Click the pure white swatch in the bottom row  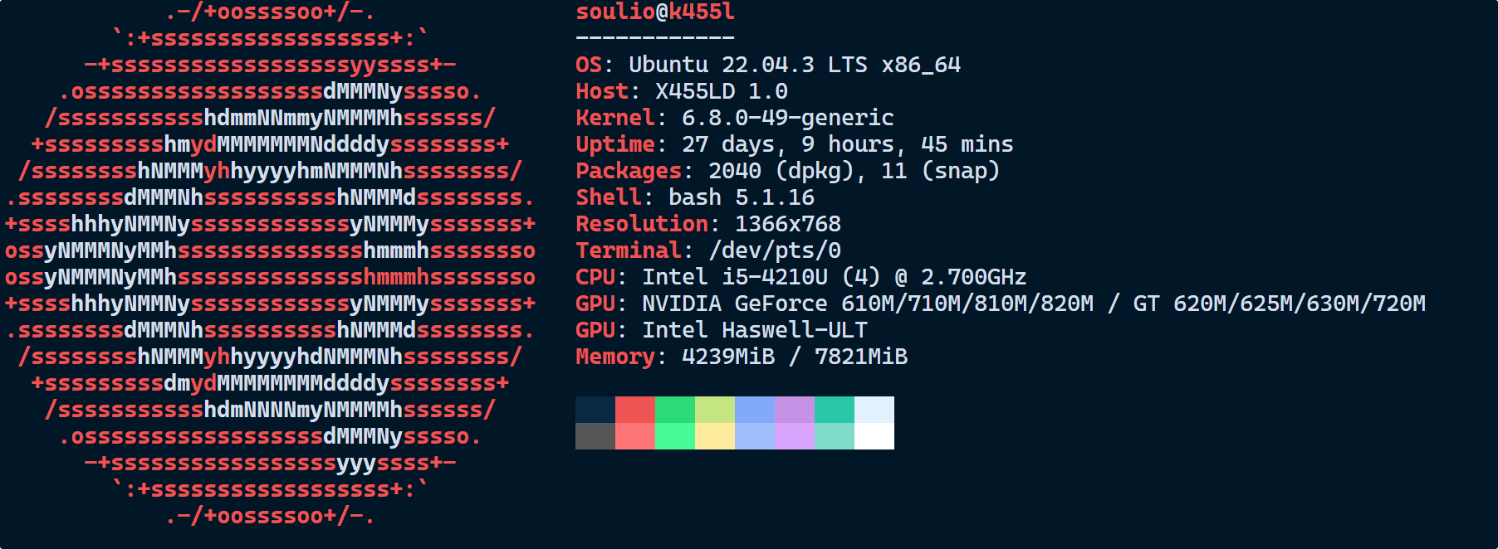click(x=874, y=436)
